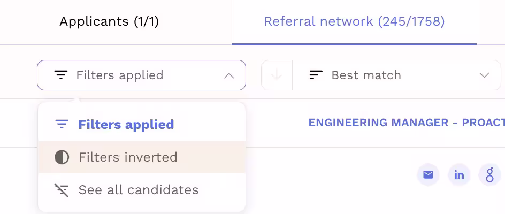Select the Referral network (245/1758) tab

tap(354, 22)
